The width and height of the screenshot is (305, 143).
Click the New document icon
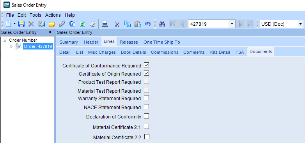pyautogui.click(x=8, y=24)
